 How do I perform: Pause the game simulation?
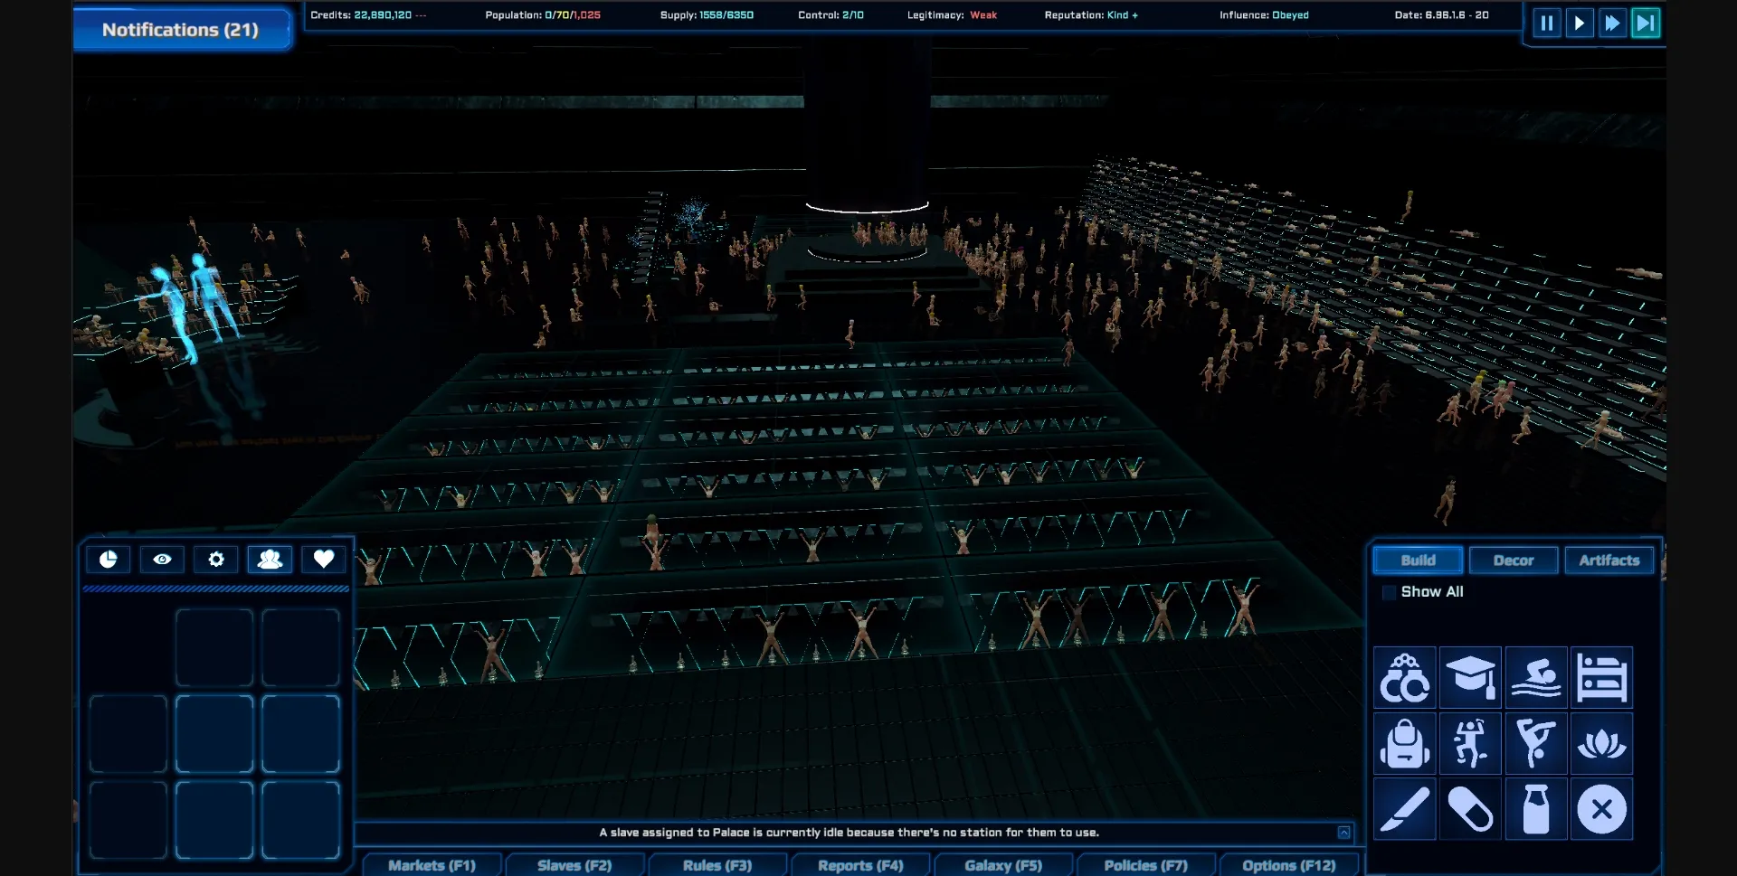click(x=1547, y=24)
